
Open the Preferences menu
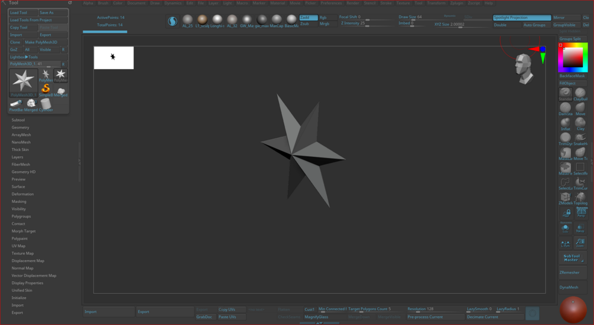(331, 3)
